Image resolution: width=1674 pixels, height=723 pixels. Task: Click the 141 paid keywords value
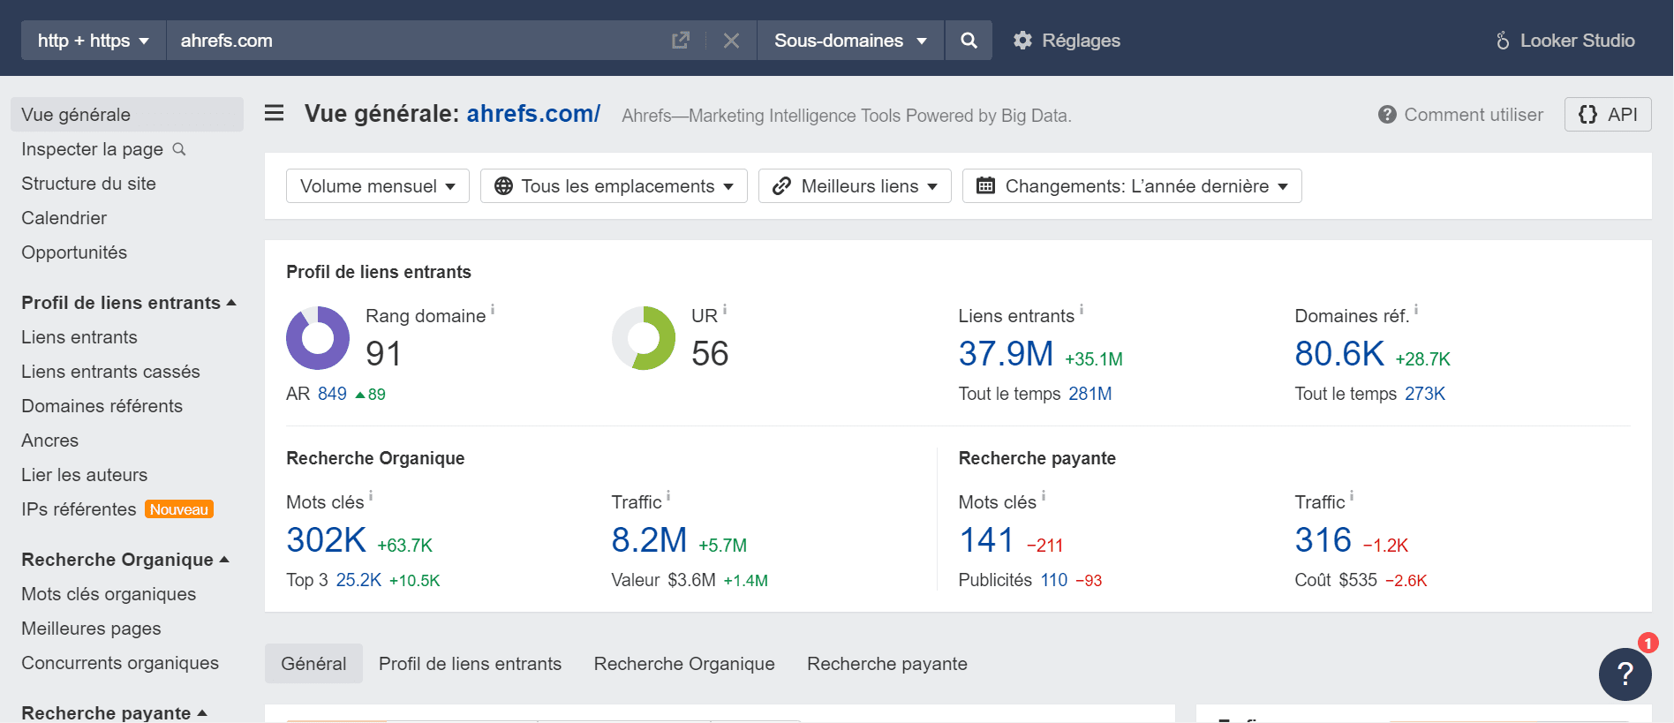tap(986, 540)
